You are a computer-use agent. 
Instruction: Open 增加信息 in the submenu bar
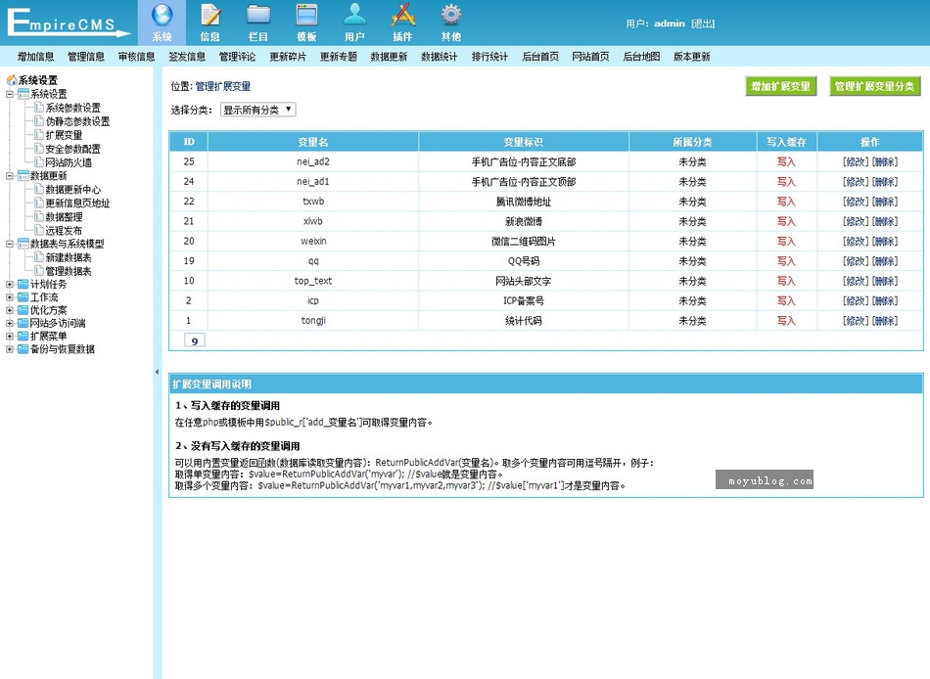point(35,57)
